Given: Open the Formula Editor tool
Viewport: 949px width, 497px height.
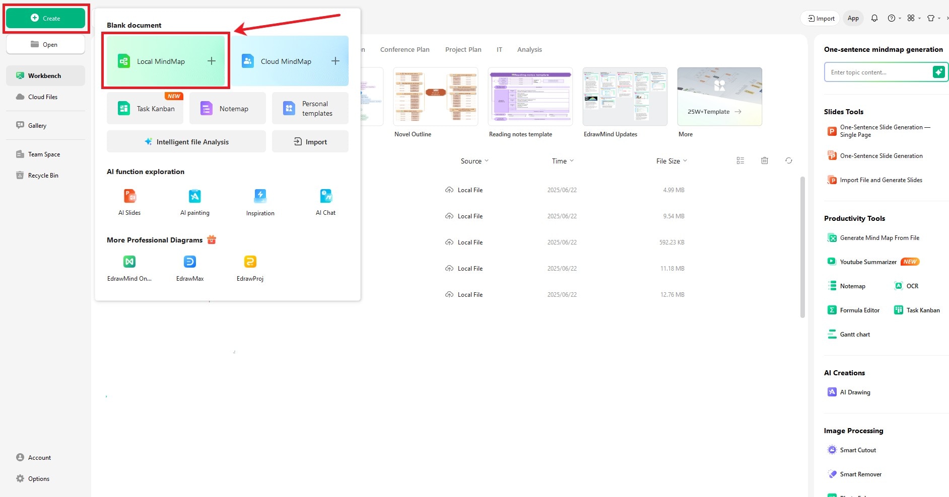Looking at the screenshot, I should coord(853,310).
